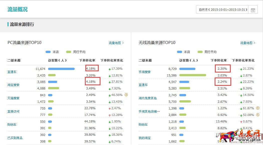Click warning icon beside 46.56% for 天猫搜索
Image resolution: width=263 pixels, height=145 pixels.
click(126, 95)
